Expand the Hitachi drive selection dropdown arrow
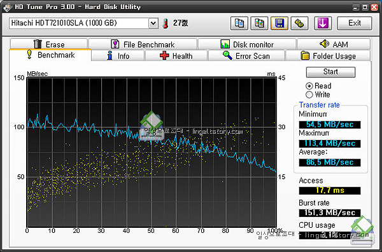The width and height of the screenshot is (382, 252). point(153,24)
